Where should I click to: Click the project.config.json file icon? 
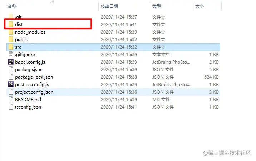pos(11,92)
